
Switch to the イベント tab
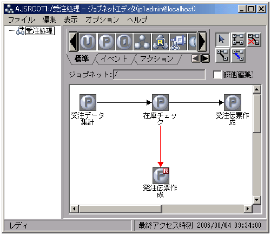coord(114,59)
